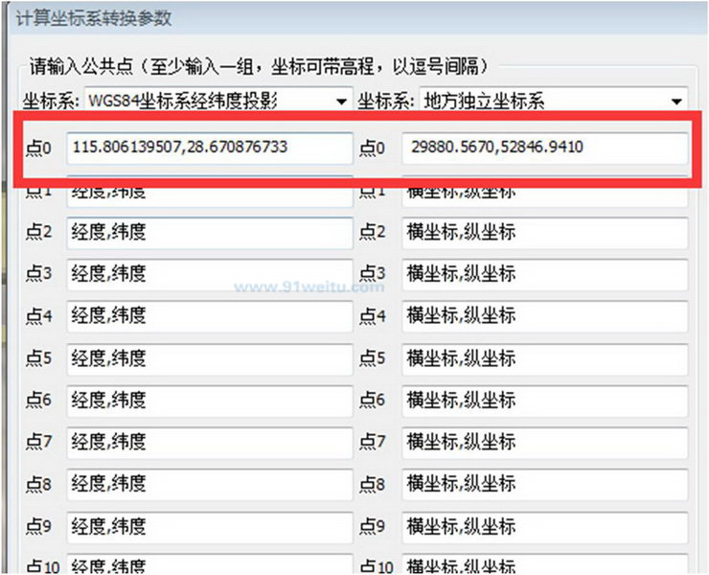The image size is (709, 575).
Task: Open the WGS84坐标系经纬度投影 coordinate system dropdown
Action: 218,101
